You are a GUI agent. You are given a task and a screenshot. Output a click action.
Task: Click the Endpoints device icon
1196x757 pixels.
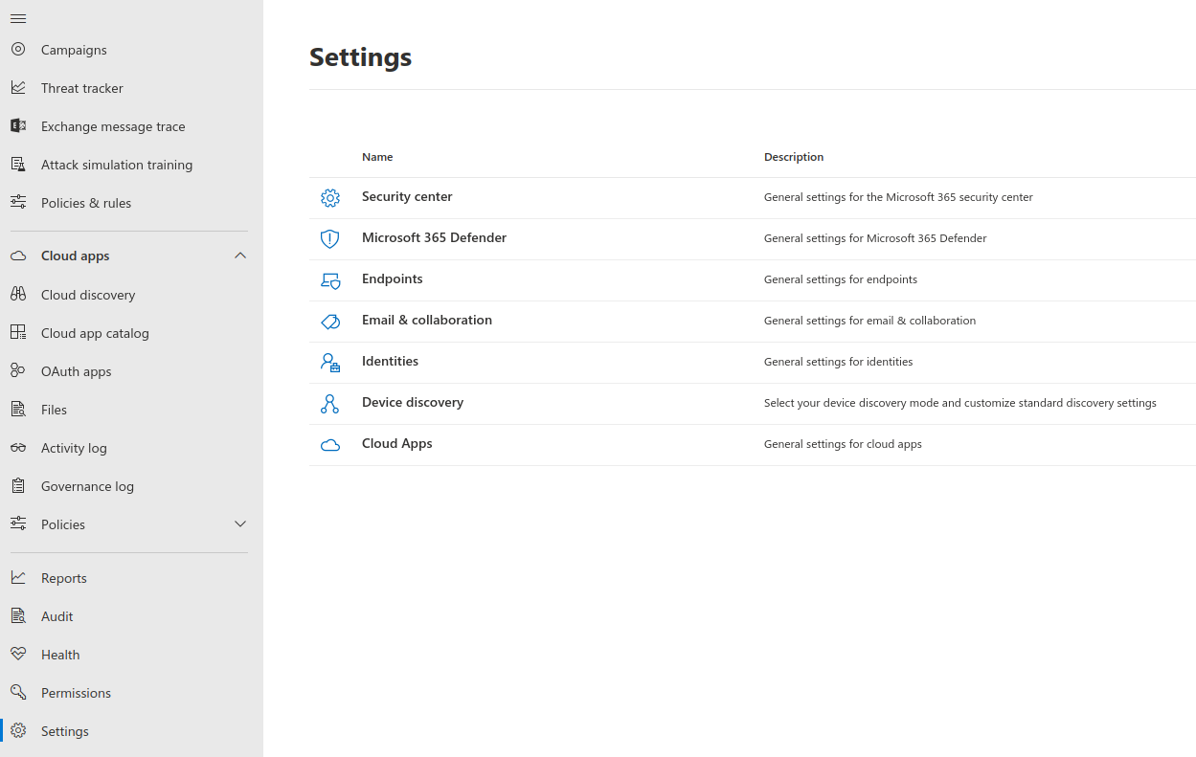pos(329,280)
